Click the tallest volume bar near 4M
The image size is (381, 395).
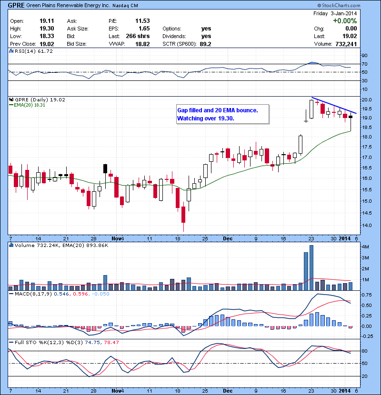311,268
